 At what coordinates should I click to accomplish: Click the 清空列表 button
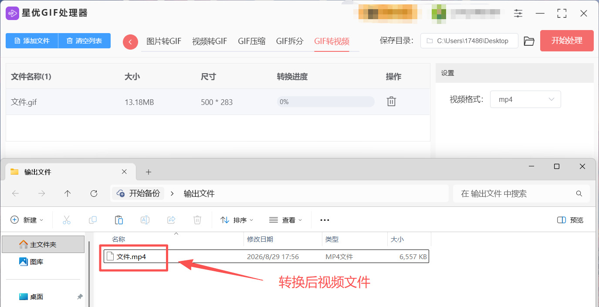point(85,40)
